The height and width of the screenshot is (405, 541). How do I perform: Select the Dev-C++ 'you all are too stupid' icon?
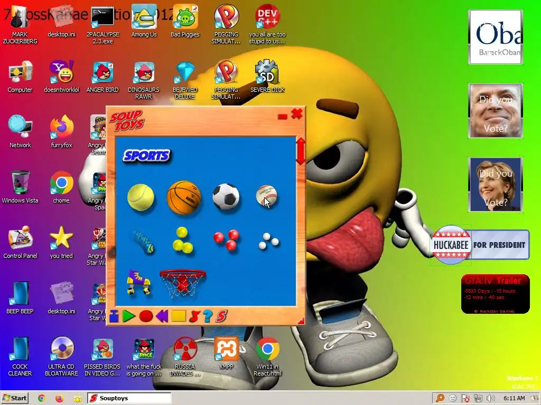click(x=267, y=25)
